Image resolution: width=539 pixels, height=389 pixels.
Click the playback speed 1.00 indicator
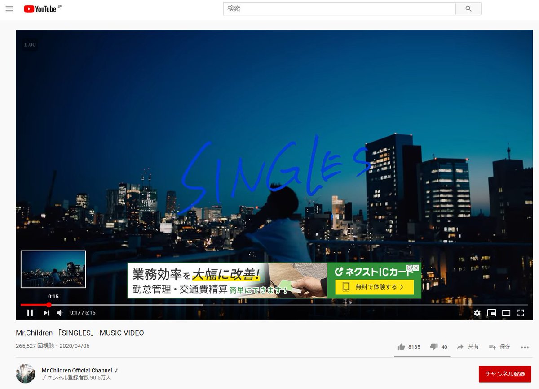(x=30, y=44)
